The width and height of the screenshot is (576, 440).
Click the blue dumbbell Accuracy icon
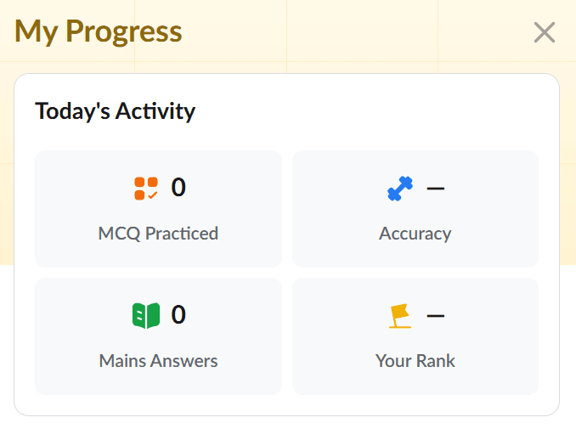coord(400,188)
